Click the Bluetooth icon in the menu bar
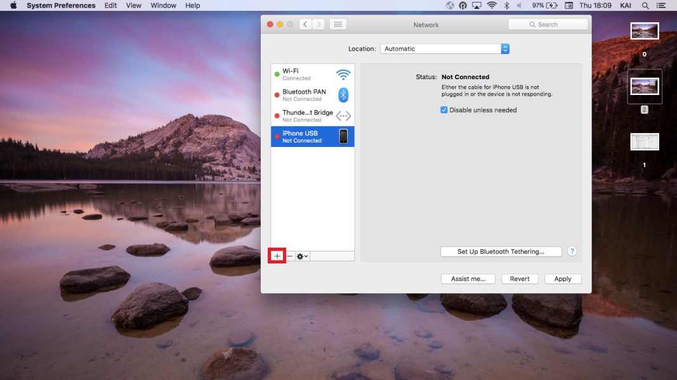 pyautogui.click(x=506, y=6)
